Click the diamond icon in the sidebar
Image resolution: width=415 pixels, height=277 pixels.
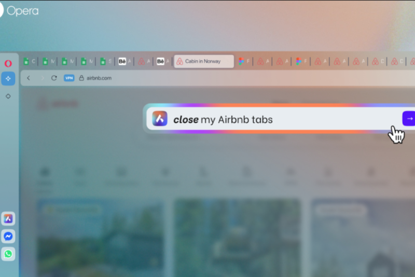(8, 96)
